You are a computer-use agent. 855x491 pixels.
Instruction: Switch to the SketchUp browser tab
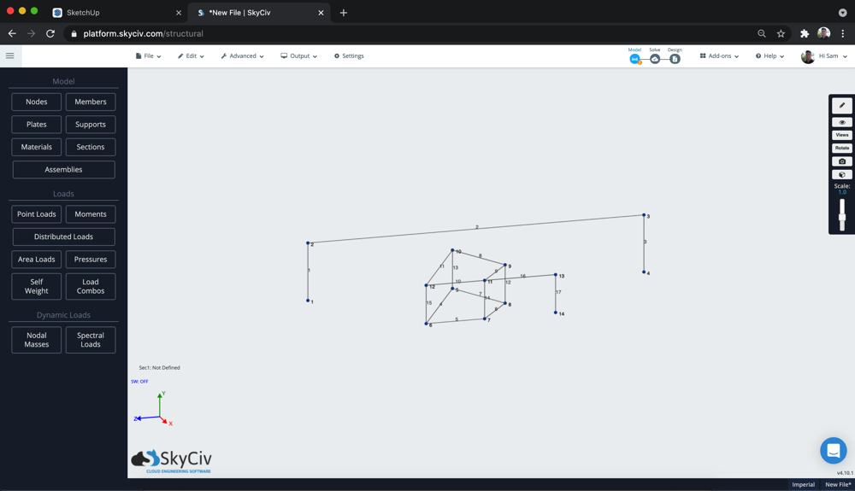116,13
